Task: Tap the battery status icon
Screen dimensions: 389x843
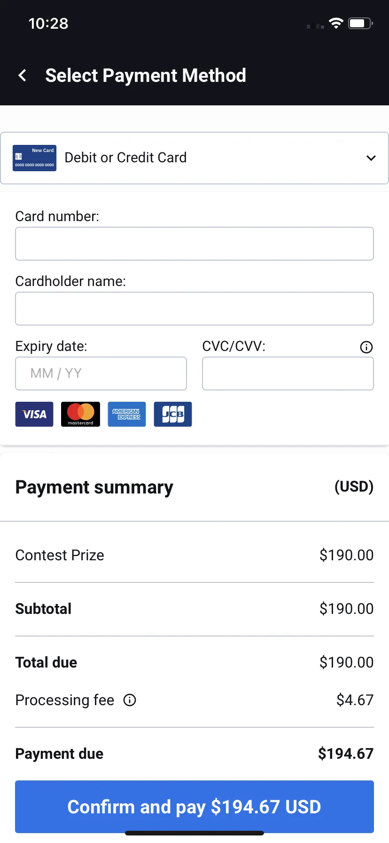Action: [360, 23]
